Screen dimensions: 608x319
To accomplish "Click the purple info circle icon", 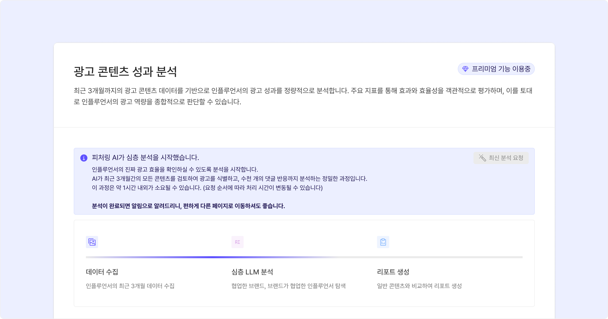I will pyautogui.click(x=84, y=158).
